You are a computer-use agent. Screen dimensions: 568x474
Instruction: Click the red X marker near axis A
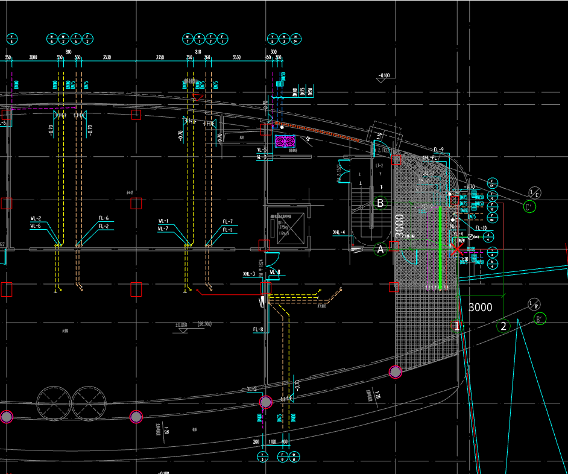(x=456, y=249)
